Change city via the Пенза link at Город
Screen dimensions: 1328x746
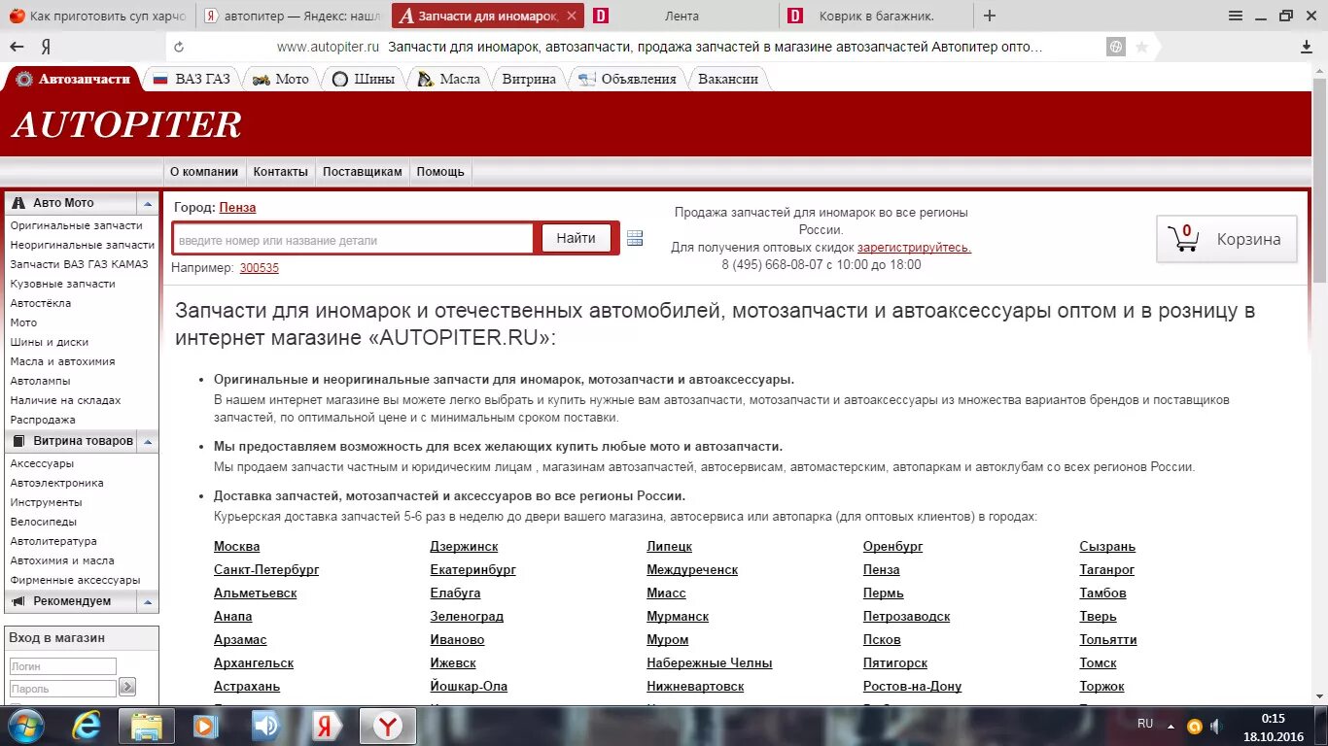coord(237,208)
